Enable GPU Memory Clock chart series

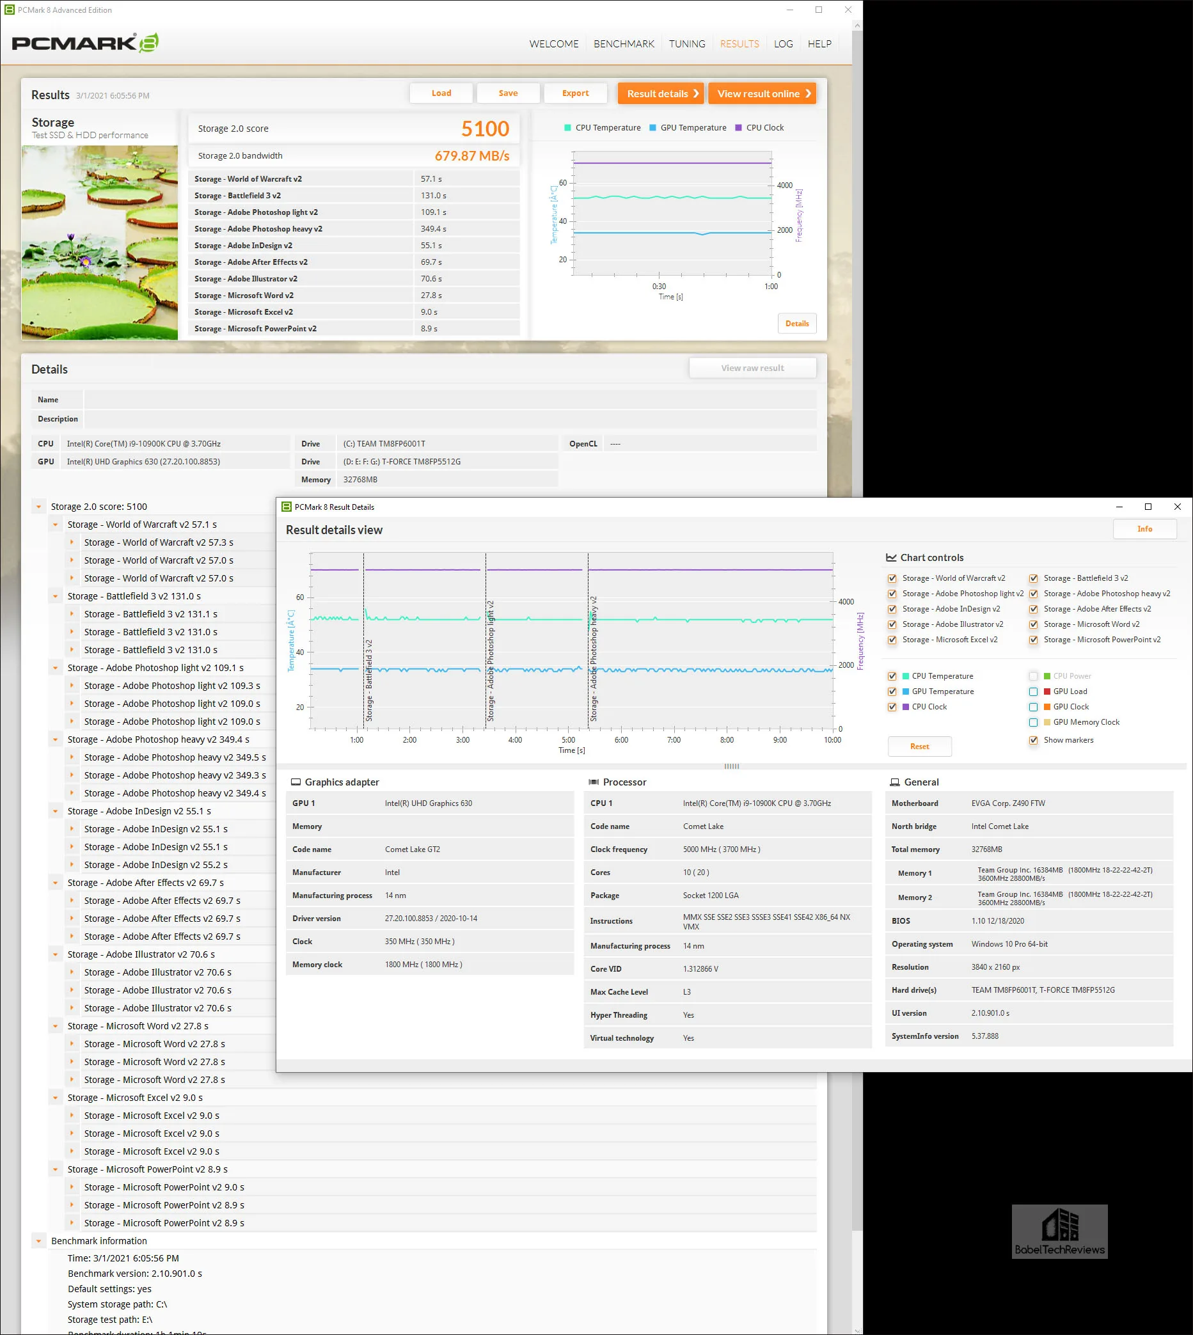coord(1033,722)
